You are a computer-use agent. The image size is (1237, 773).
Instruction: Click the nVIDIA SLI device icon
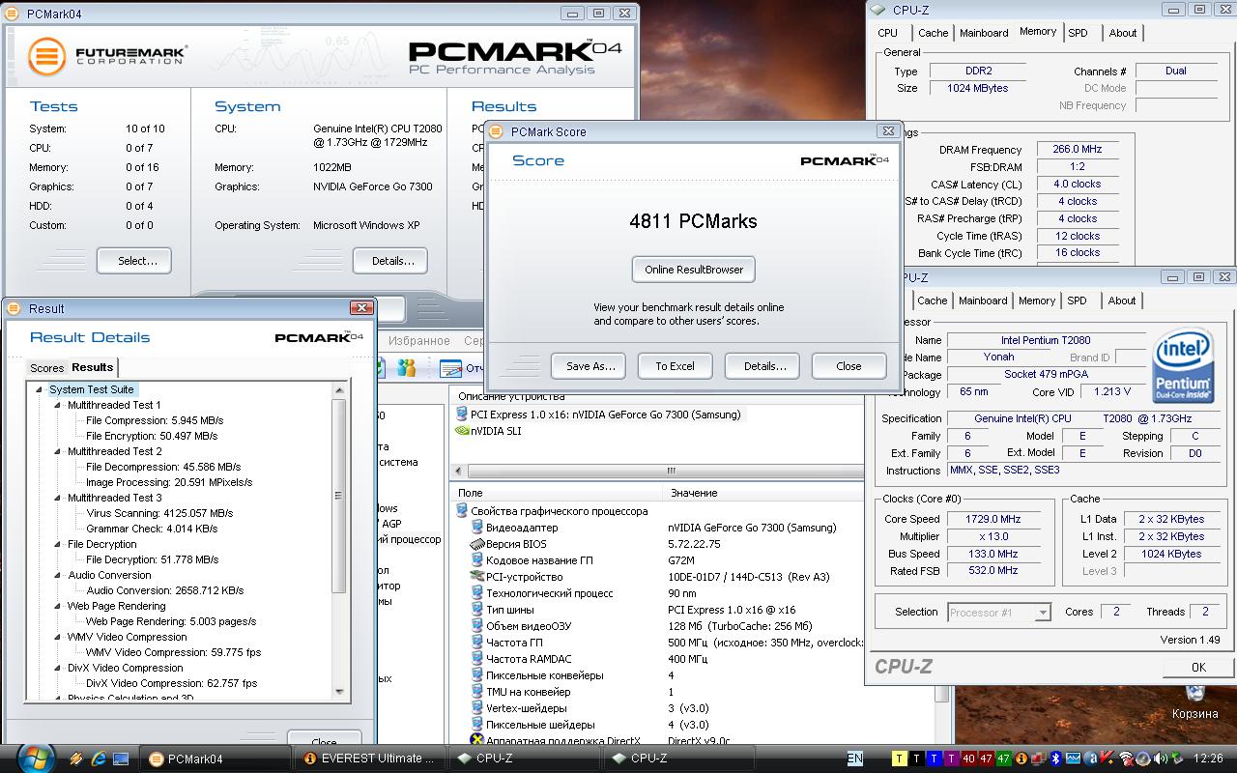462,431
